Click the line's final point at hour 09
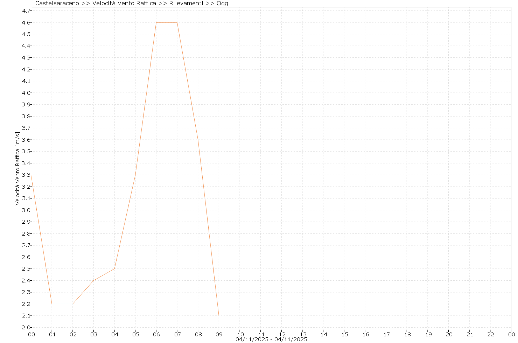Viewport: 518px width, 343px height. click(219, 316)
